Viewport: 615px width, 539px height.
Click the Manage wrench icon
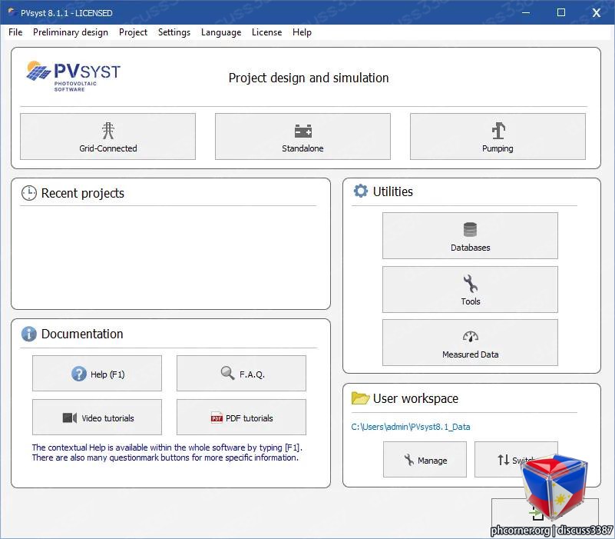coord(408,460)
